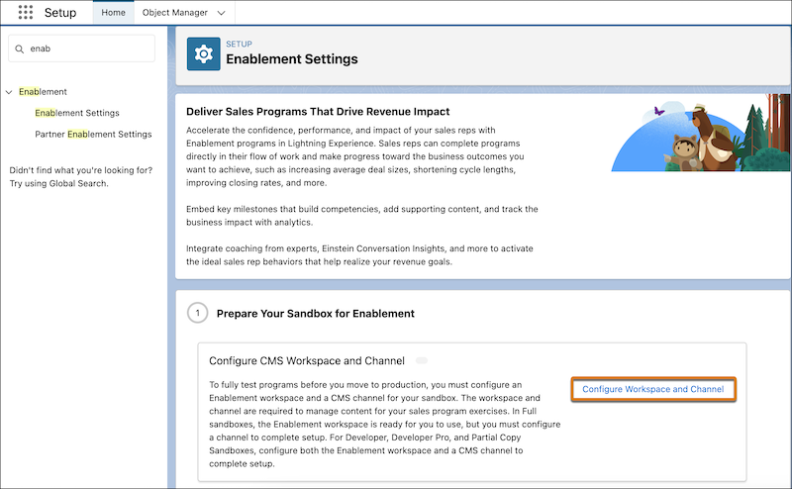Click 'Configure CMS Workspace and Channel' title text
The height and width of the screenshot is (489, 792).
point(307,360)
